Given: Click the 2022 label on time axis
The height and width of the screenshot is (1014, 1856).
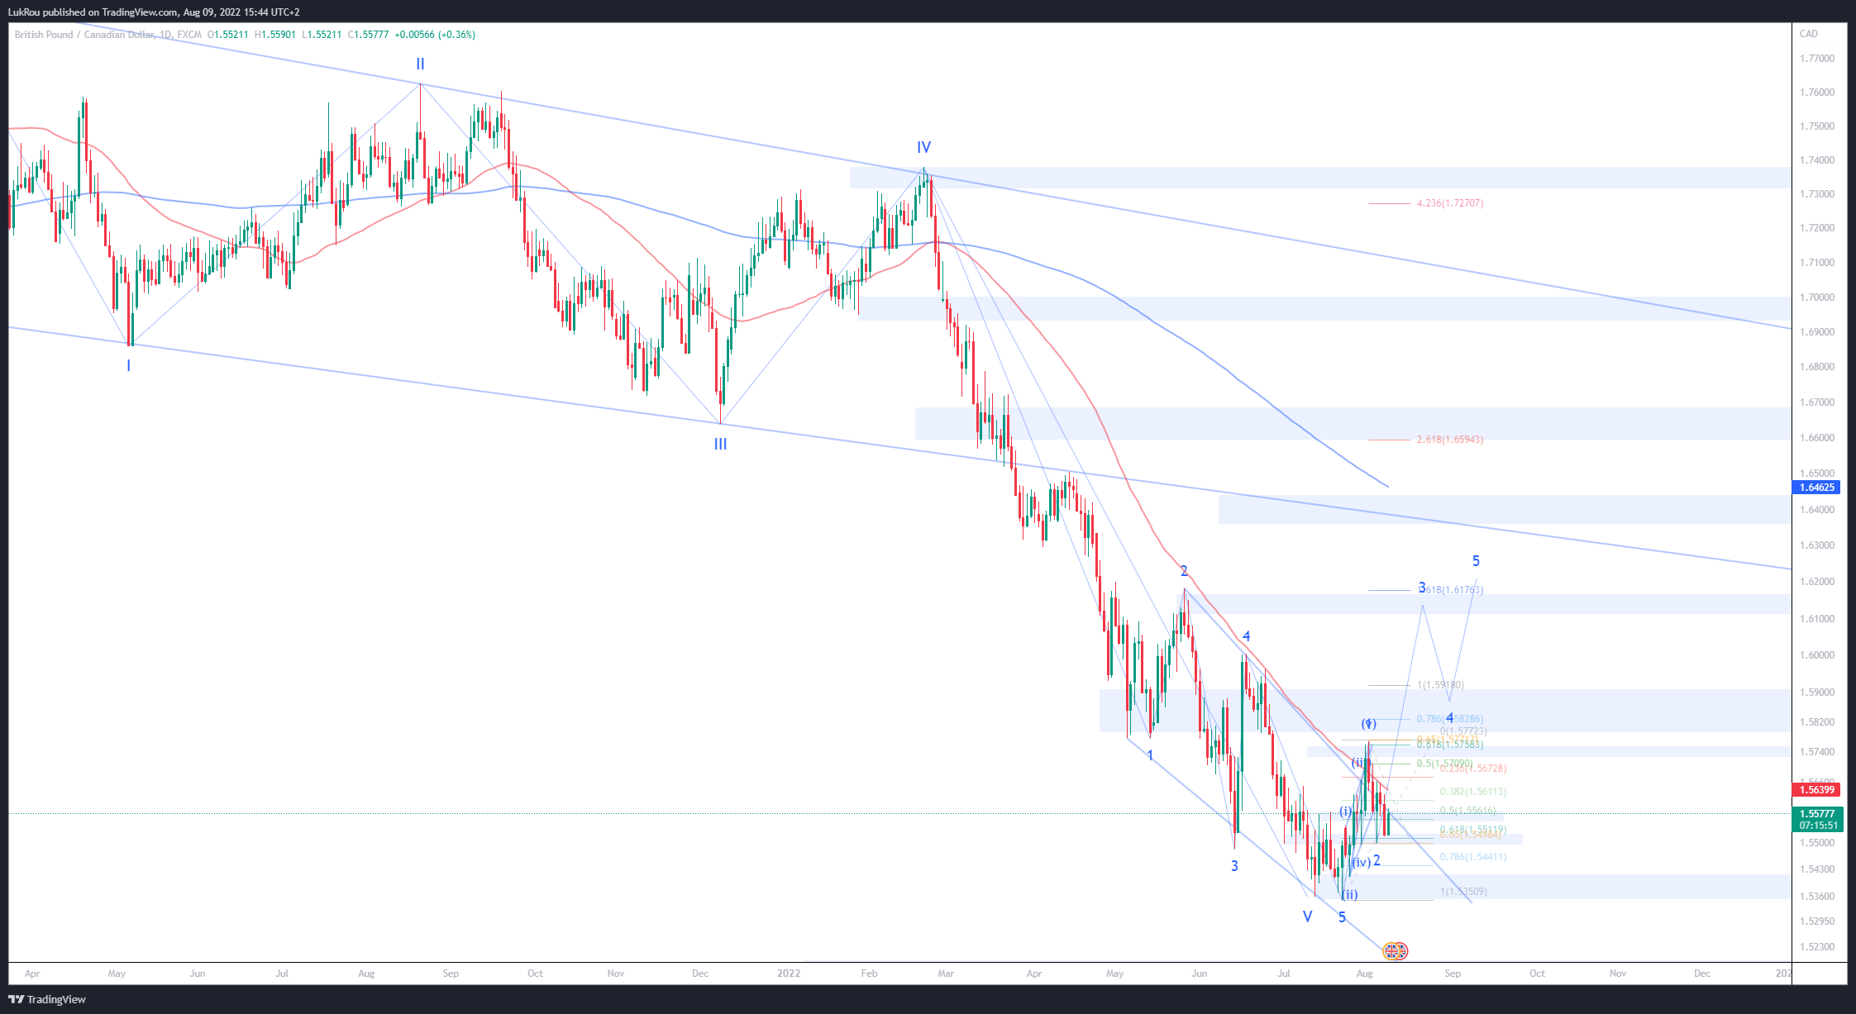Looking at the screenshot, I should [x=789, y=974].
